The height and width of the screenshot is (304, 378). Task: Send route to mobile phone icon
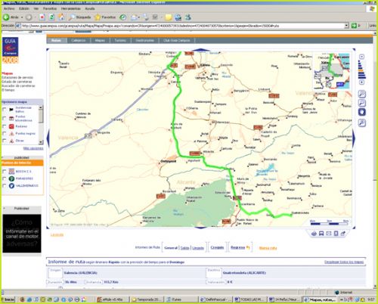tap(336, 234)
